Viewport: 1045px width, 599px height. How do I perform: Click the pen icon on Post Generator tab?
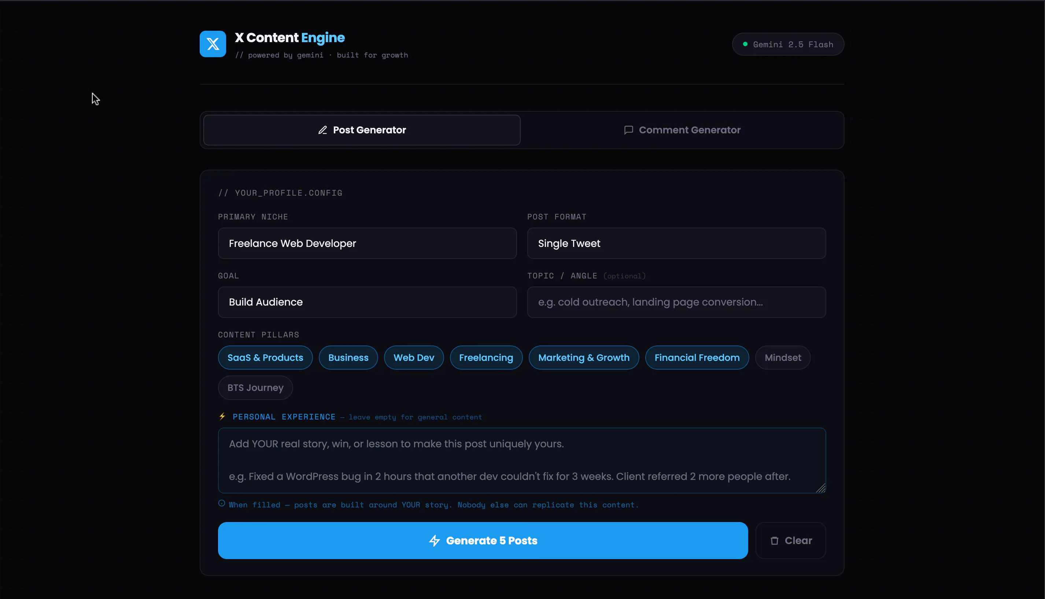[322, 130]
